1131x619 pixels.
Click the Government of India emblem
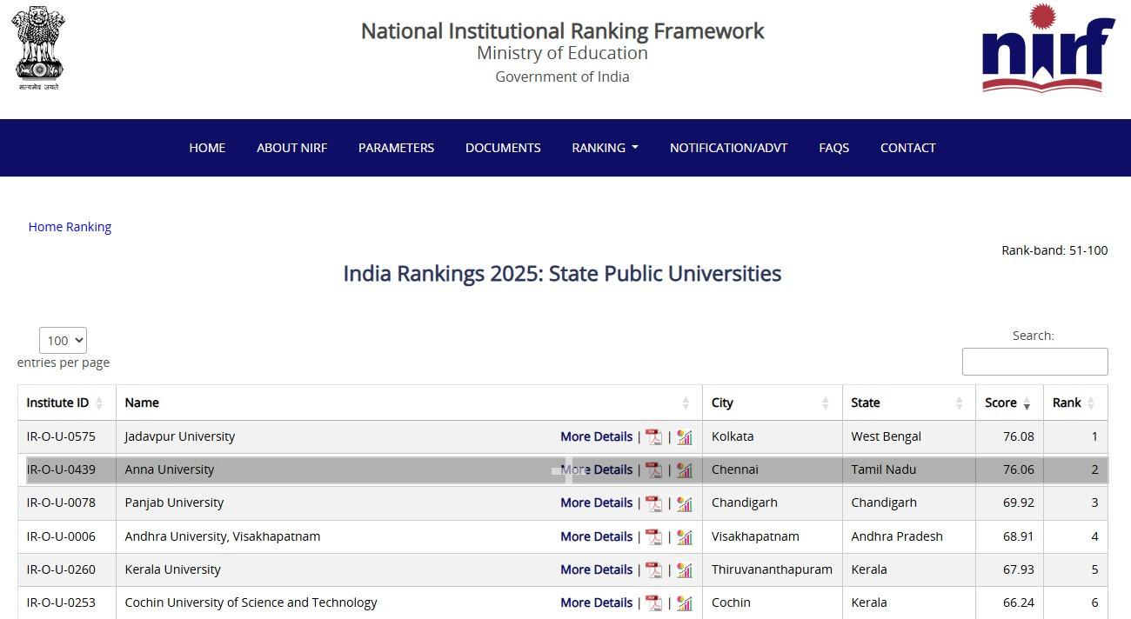point(38,48)
